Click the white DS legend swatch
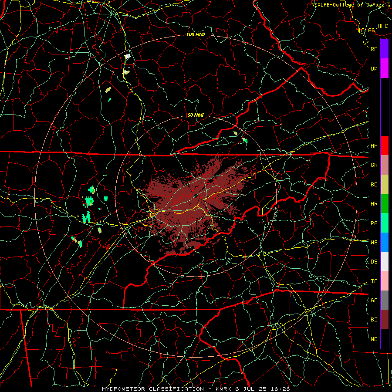The image size is (392, 392). coord(385,261)
